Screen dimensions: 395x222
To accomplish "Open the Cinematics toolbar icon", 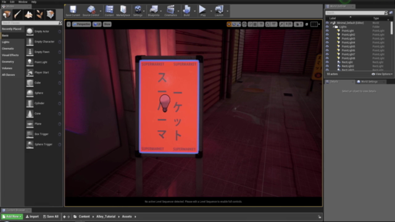I will (x=170, y=11).
